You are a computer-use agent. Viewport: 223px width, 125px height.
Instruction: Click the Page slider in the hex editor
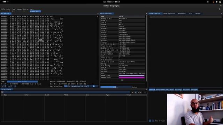22,82
